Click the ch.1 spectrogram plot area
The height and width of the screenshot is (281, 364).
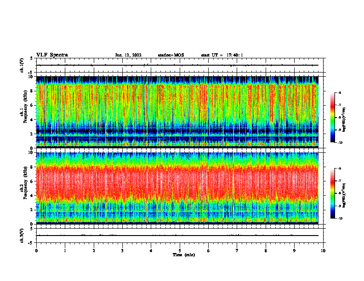tap(177, 112)
